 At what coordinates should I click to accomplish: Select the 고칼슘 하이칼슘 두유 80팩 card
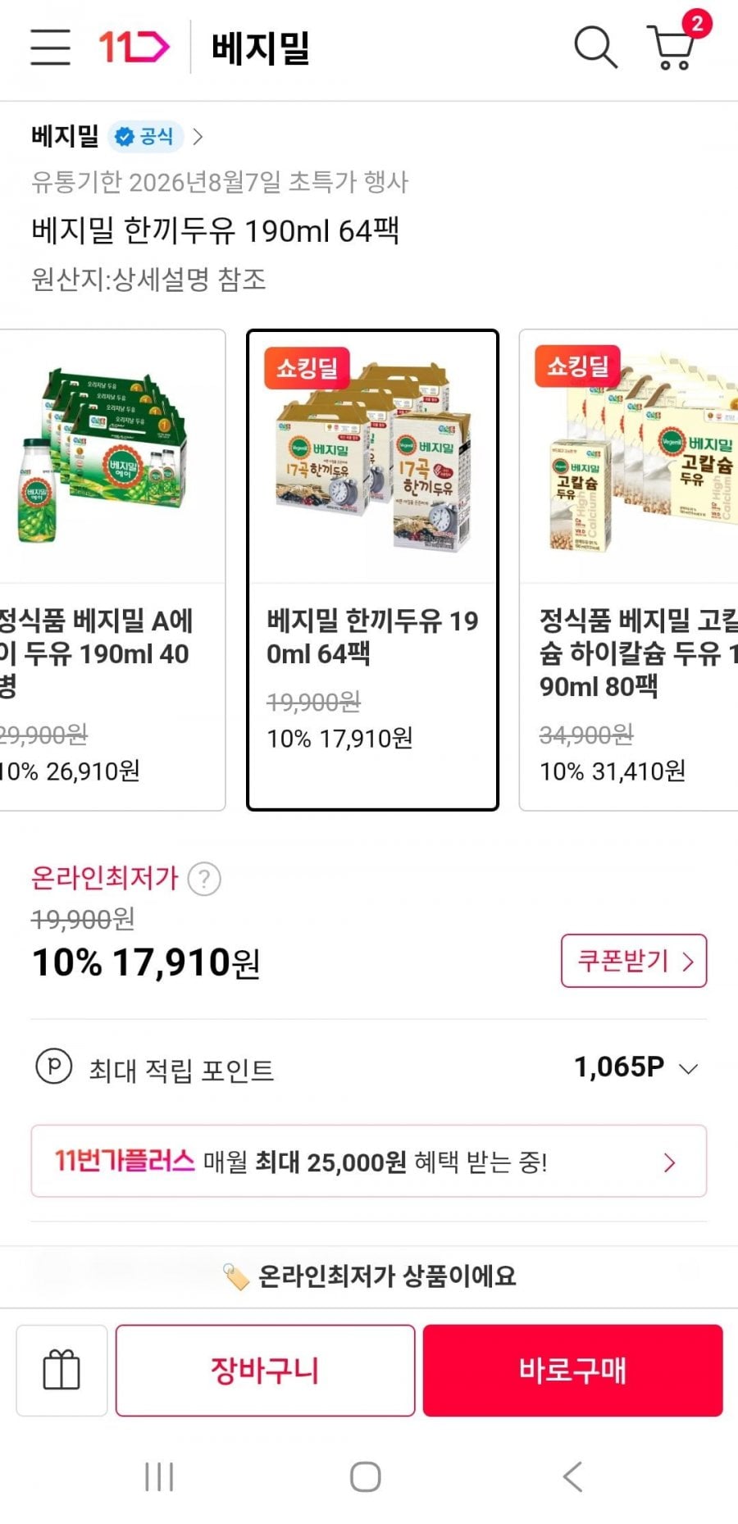(629, 570)
